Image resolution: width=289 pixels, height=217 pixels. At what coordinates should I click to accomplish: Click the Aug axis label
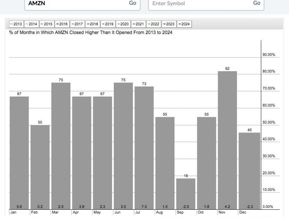tap(159, 212)
